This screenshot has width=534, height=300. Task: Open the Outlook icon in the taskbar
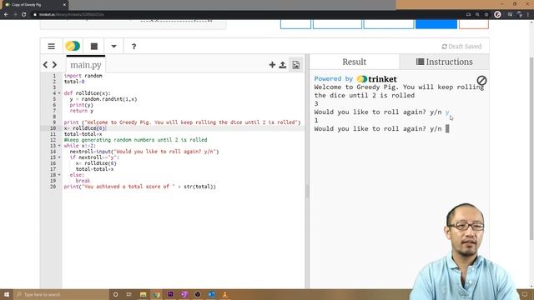(211, 294)
